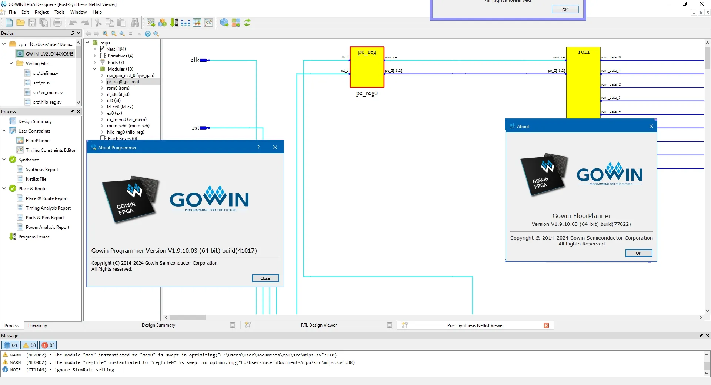This screenshot has width=711, height=385.
Task: Click Close in About Programmer dialog
Action: pyautogui.click(x=265, y=278)
